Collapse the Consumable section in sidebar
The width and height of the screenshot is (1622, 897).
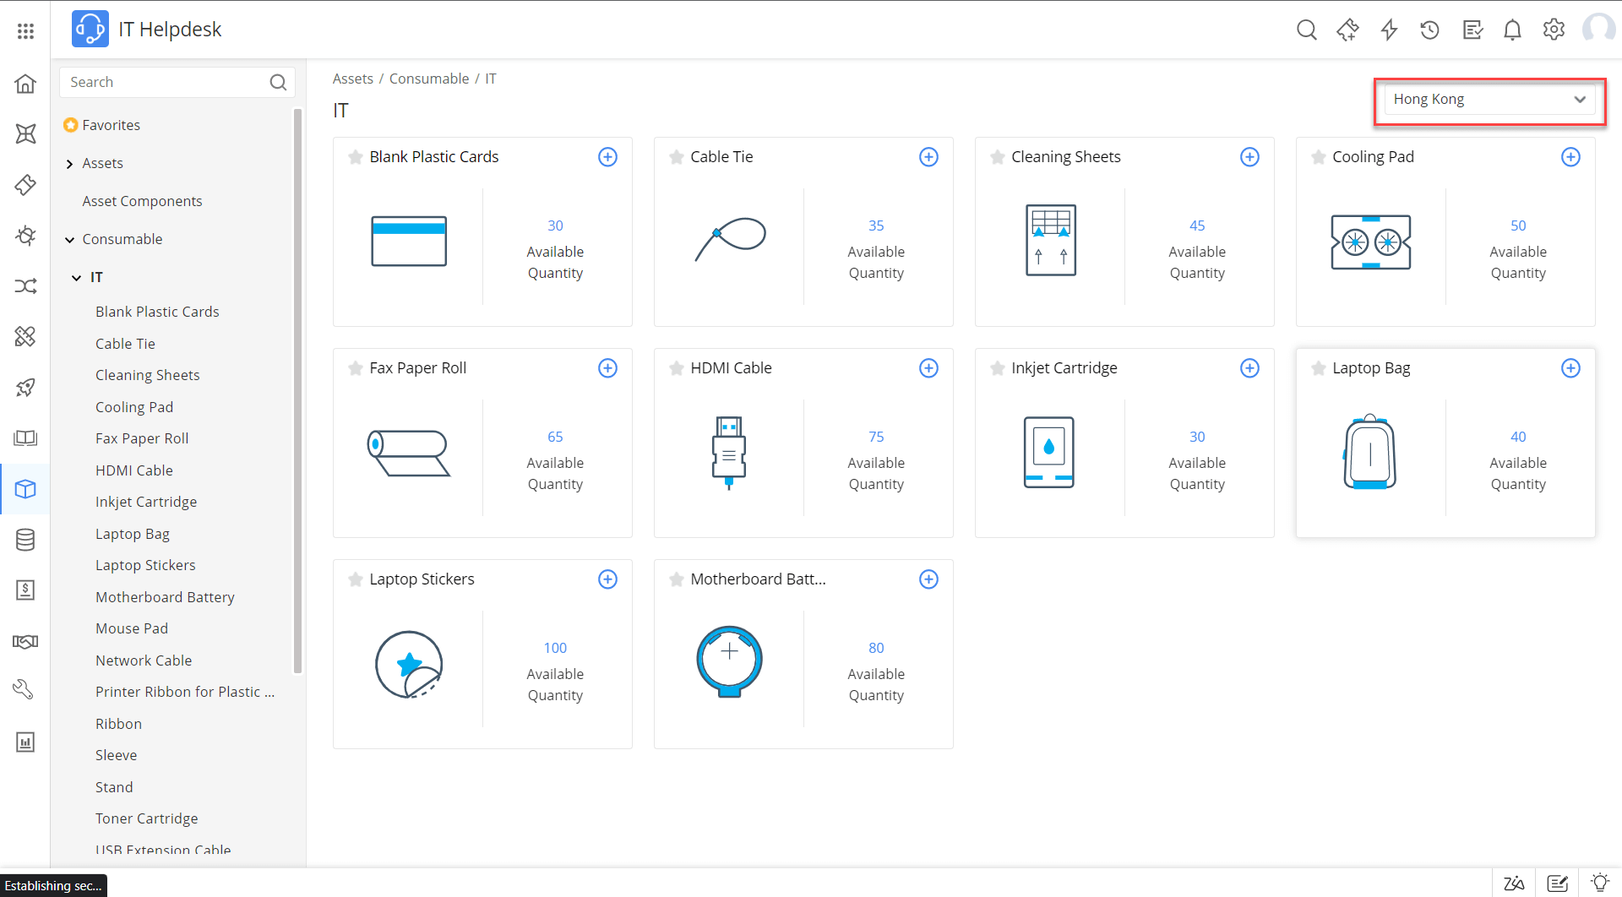[69, 240]
